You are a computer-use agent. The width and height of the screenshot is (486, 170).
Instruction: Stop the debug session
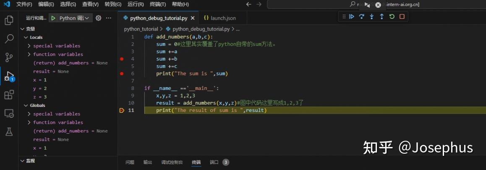402,17
